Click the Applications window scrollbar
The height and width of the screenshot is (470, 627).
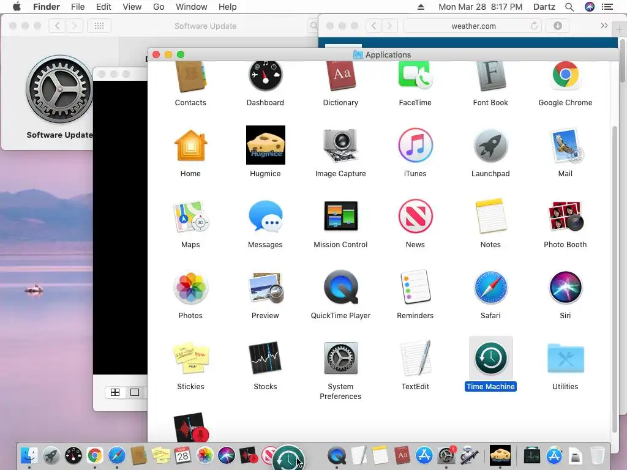[615, 278]
